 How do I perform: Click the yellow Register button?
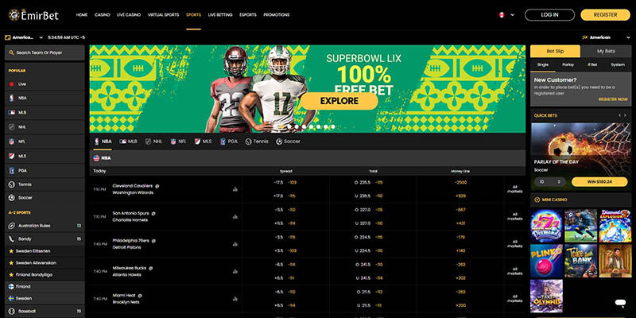pos(605,14)
